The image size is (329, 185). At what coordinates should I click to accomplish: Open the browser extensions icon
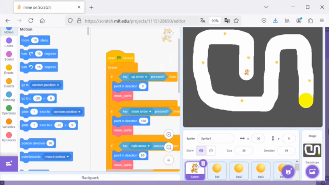(x=310, y=21)
